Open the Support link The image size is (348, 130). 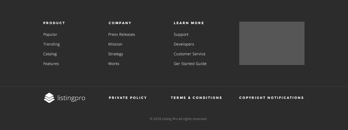[x=181, y=34]
